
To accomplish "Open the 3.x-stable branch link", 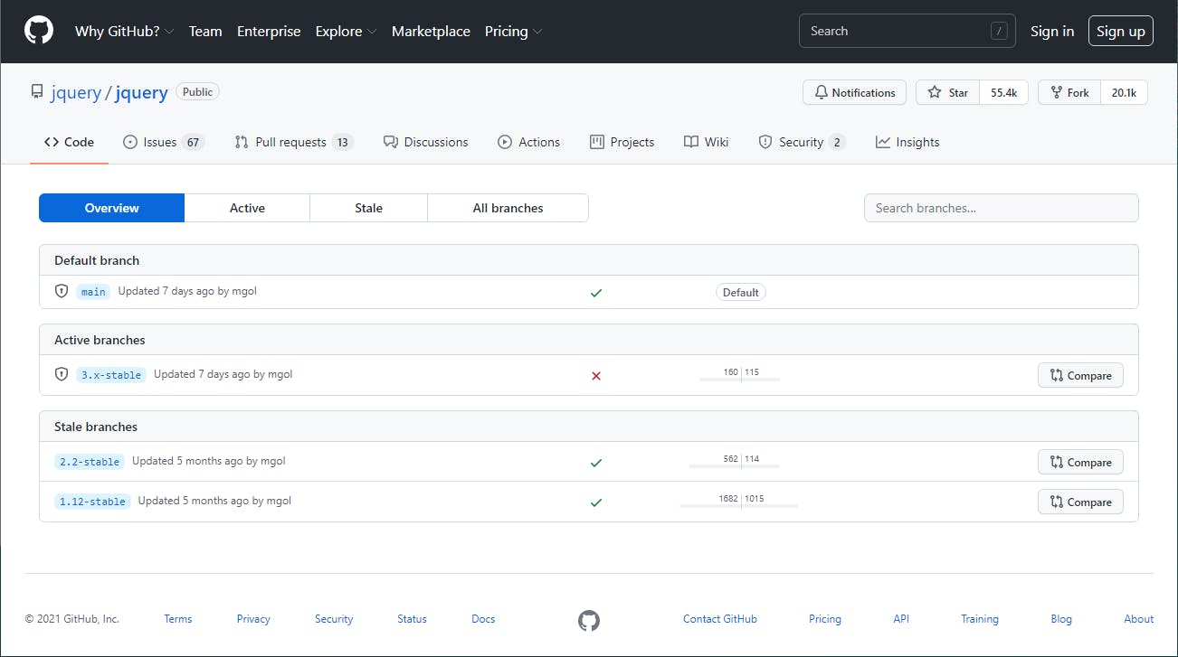I will pos(111,375).
